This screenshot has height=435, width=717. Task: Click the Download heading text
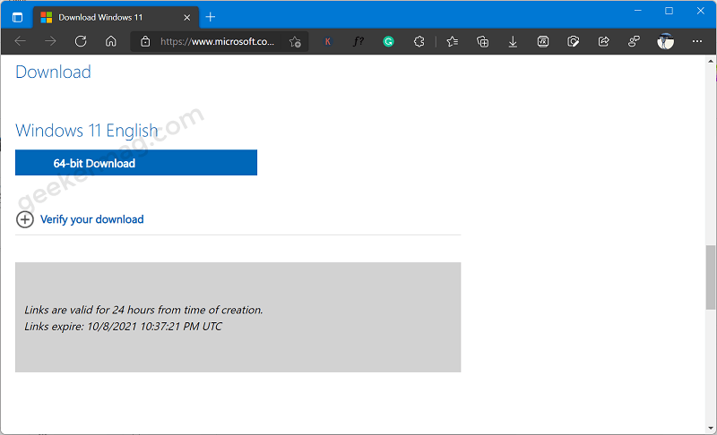coord(53,72)
